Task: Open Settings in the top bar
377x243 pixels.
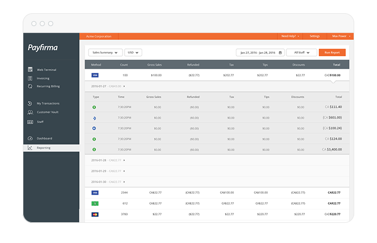Action: 314,36
